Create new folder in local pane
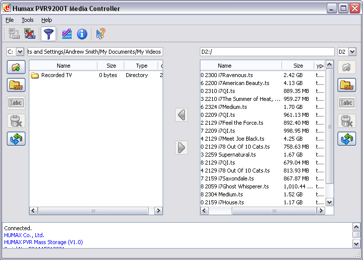 (x=16, y=85)
